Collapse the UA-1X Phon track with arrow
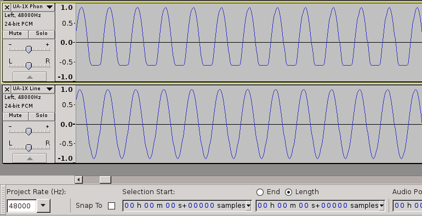The width and height of the screenshot is (422, 216). click(x=30, y=77)
